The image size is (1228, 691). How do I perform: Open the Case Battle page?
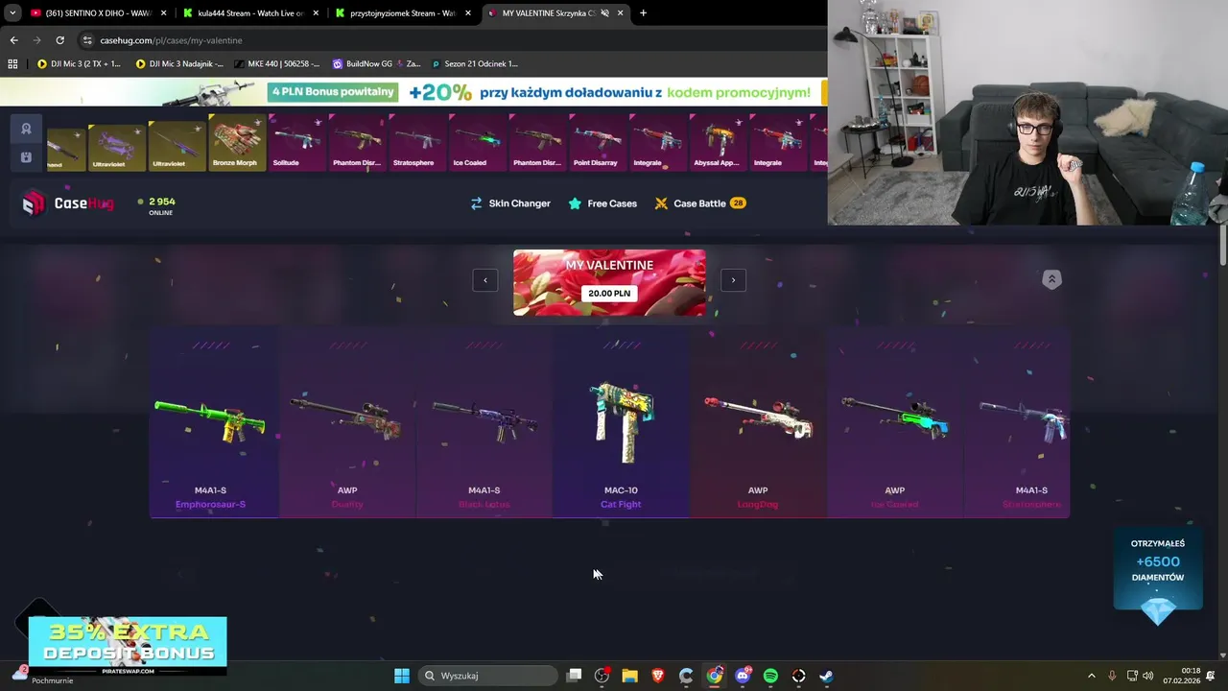click(x=700, y=203)
